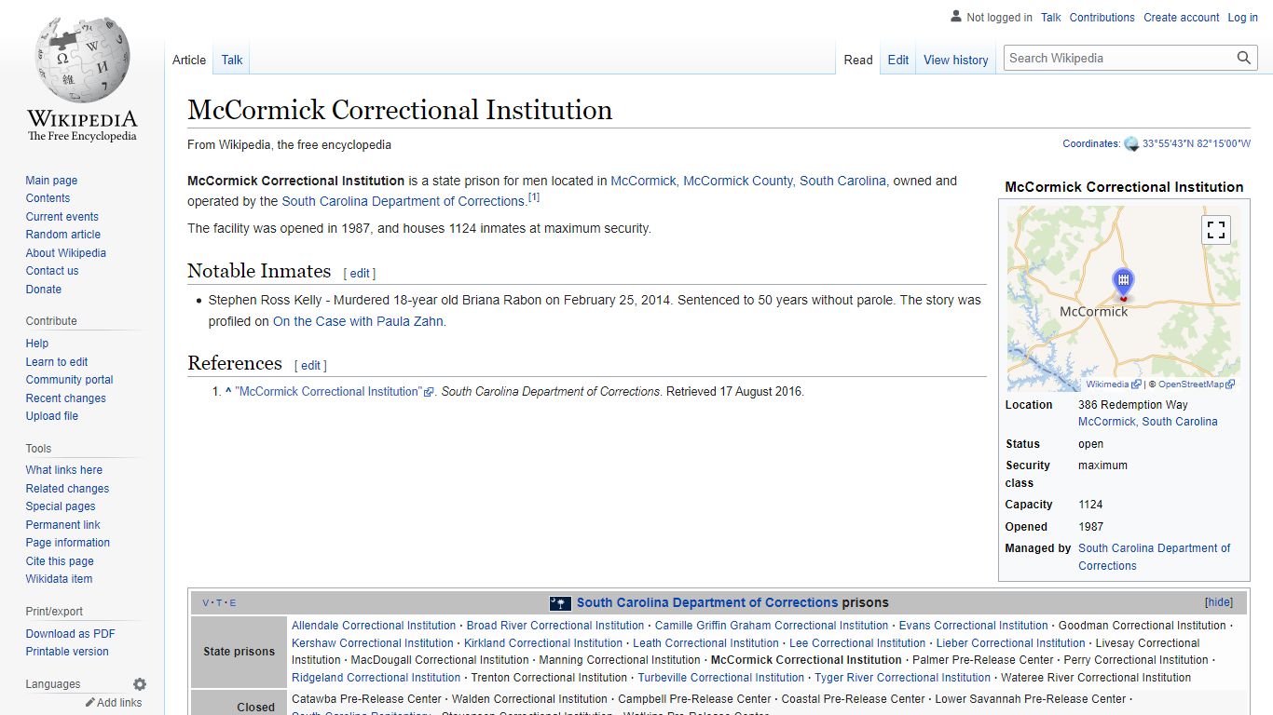Click Donate in sidebar
Screen dimensions: 1273x715
pos(43,290)
